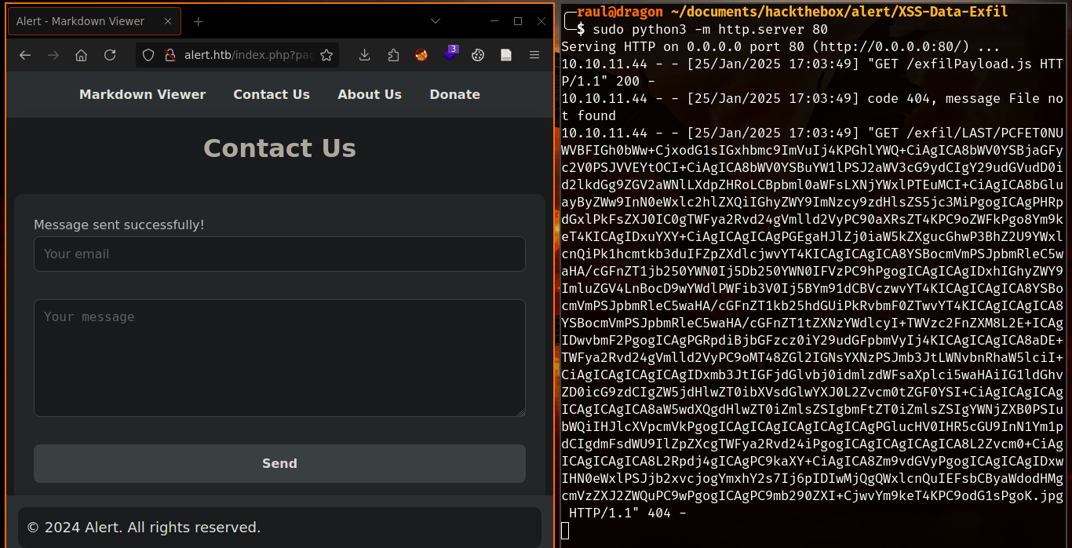Image resolution: width=1072 pixels, height=548 pixels.
Task: Click the 'HTTP/1.1" 404 -' terminal line
Action: pyautogui.click(x=628, y=513)
